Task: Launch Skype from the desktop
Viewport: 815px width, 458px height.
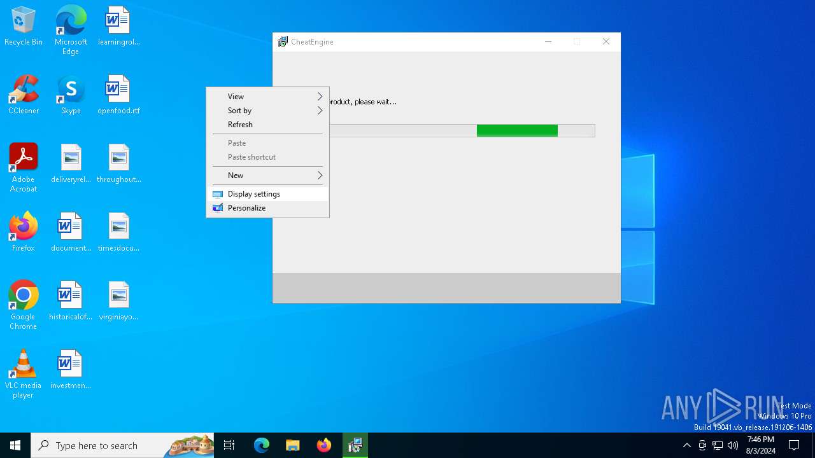Action: coord(71,95)
